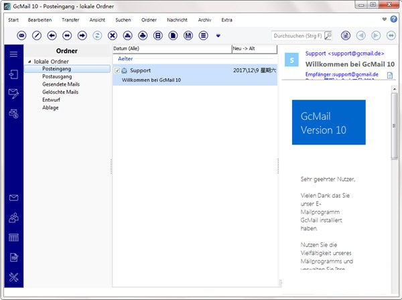The height and width of the screenshot is (300, 402).
Task: Toggle the checkbox on the Support mail
Action: 117,70
